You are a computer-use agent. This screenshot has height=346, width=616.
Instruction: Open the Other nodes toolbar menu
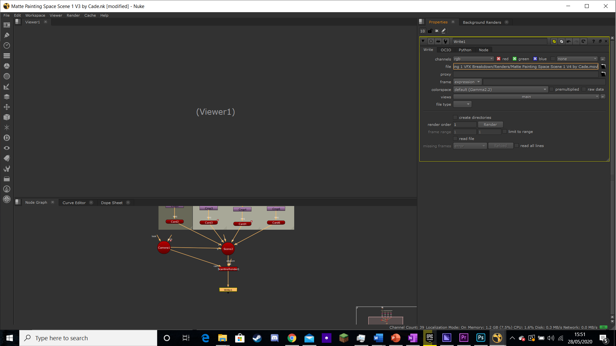point(7,179)
